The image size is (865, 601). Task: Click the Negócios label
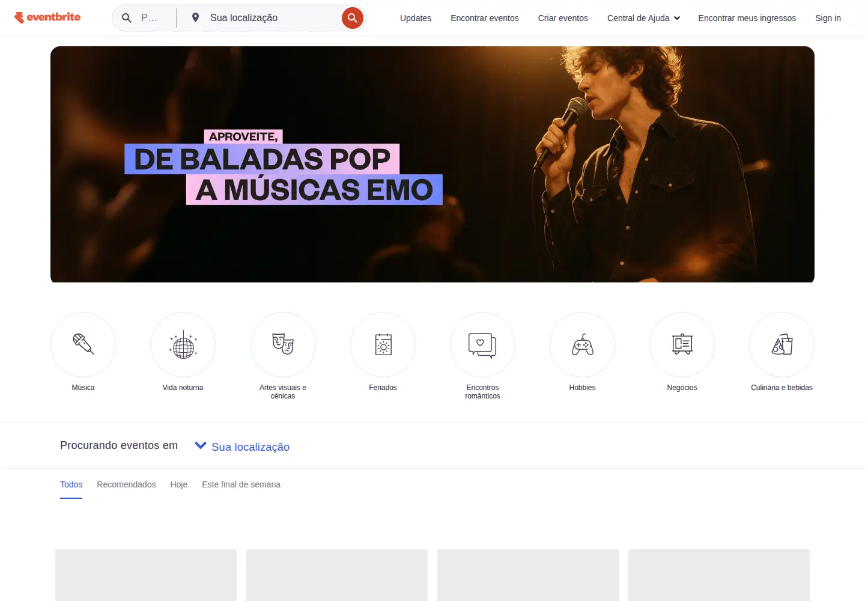coord(682,388)
